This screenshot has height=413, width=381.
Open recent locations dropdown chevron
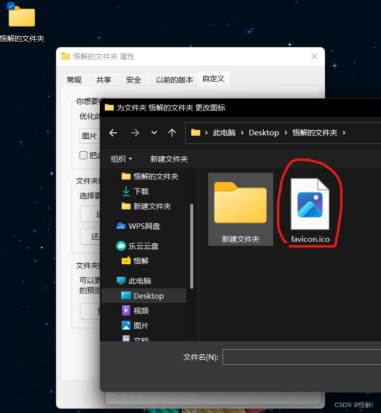tap(154, 133)
